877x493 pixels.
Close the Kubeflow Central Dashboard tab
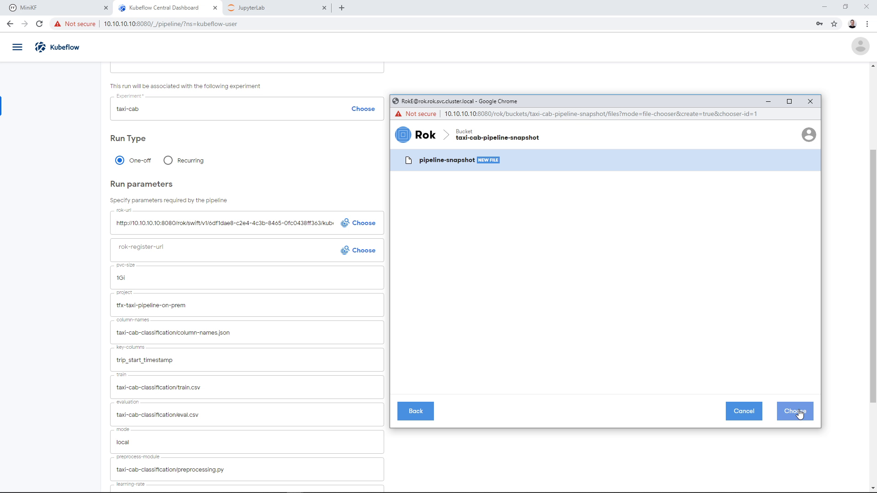tap(215, 8)
